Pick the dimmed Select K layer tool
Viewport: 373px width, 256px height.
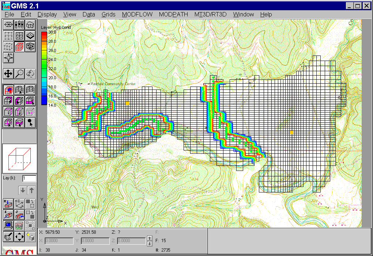[x=30, y=112]
